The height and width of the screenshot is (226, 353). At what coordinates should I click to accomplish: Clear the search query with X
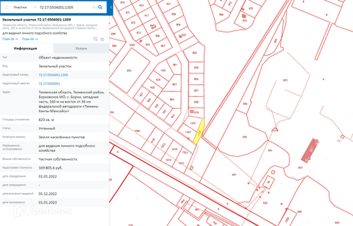pos(94,7)
